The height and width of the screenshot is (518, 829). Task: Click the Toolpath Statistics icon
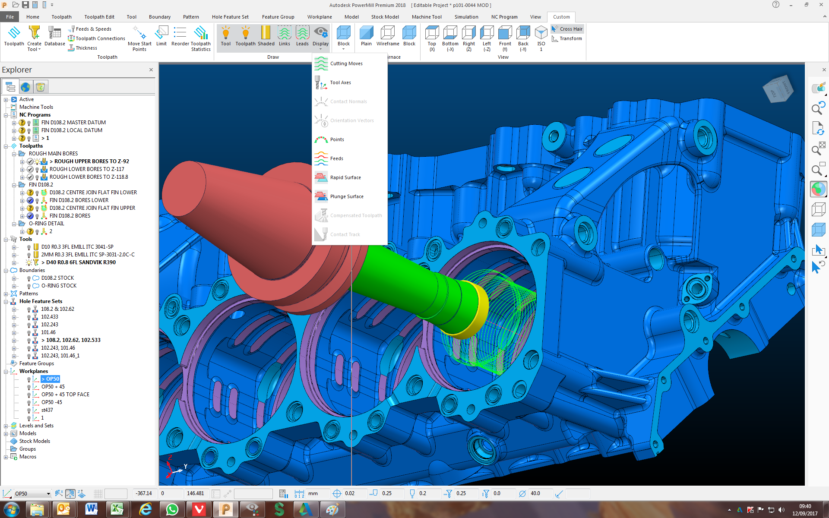pos(201,33)
